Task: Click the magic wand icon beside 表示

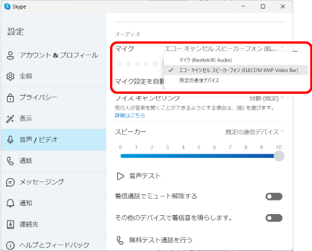Action: [10, 119]
